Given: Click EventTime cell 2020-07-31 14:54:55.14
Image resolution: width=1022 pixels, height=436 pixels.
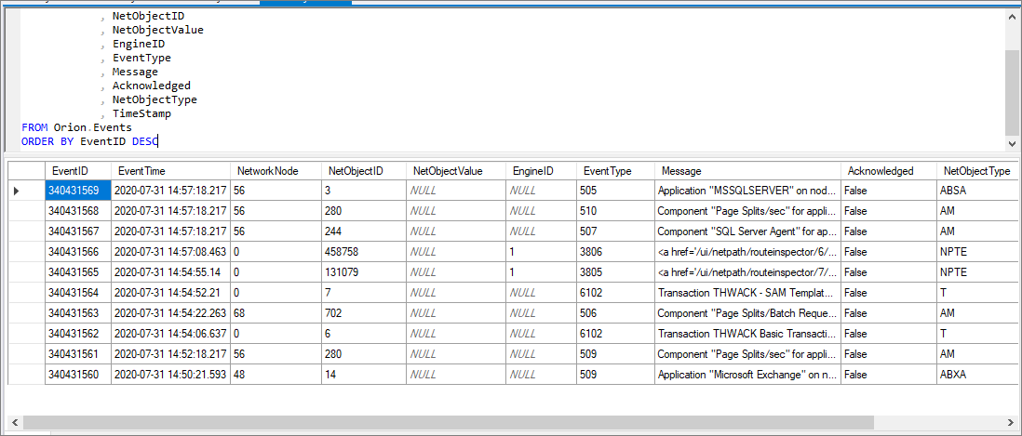Looking at the screenshot, I should [170, 272].
